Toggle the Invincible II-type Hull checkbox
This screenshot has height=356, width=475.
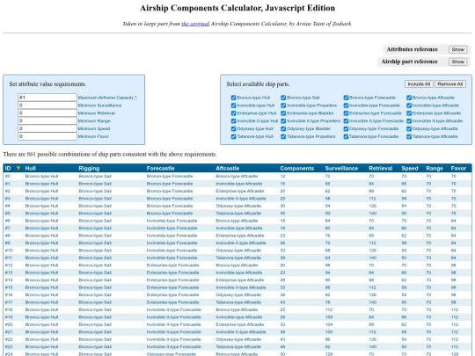233,120
